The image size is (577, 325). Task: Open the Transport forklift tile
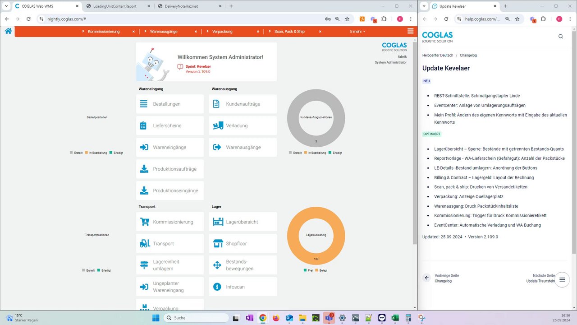tap(170, 243)
